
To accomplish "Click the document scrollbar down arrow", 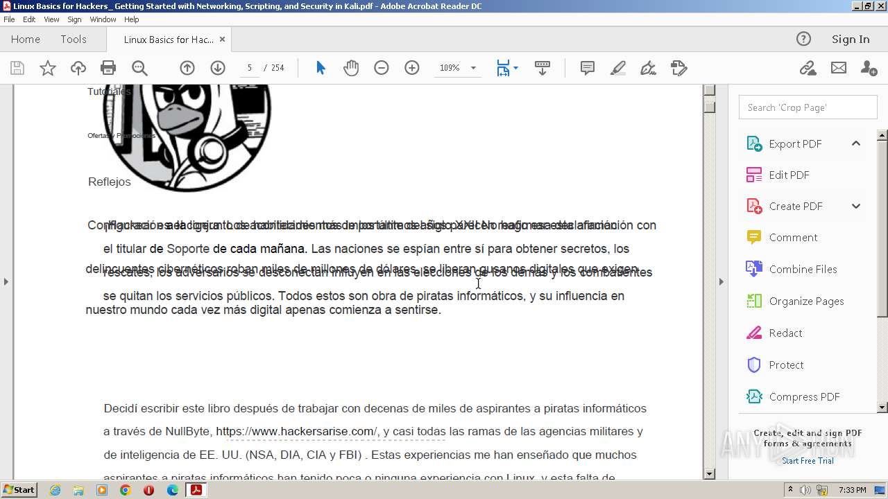I will tap(709, 474).
